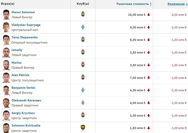Click Dynamo Kyiv logo in Vladyslav Supryaga row

[x=82, y=27]
